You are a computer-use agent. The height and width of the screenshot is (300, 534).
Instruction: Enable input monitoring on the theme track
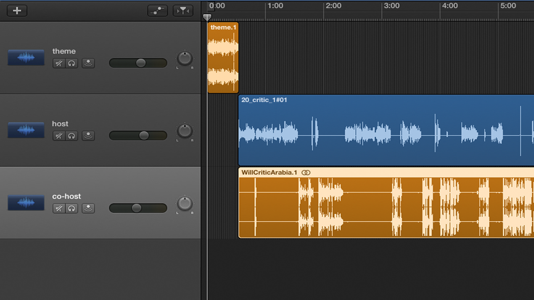pos(88,63)
